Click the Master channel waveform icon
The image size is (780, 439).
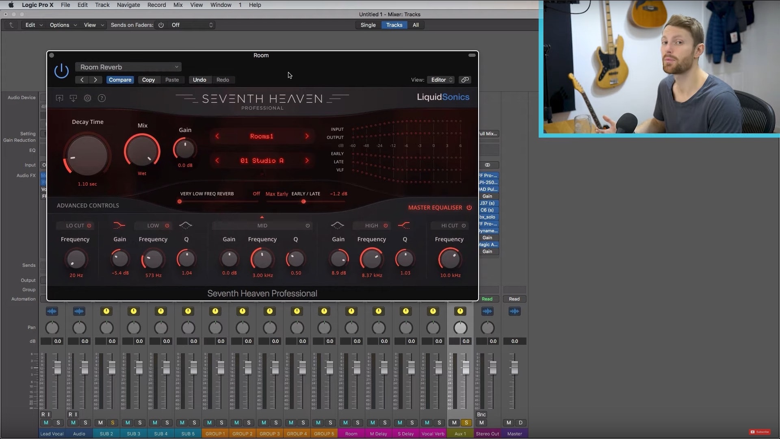[x=514, y=311]
